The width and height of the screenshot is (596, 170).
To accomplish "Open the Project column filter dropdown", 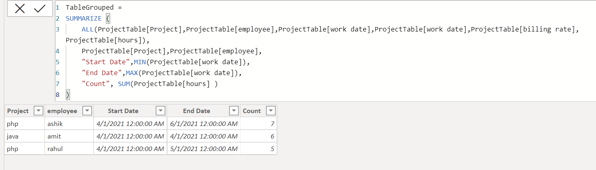I will tap(38, 111).
